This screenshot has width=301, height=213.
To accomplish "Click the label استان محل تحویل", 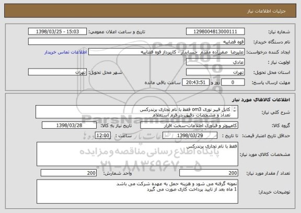I will (272, 72).
